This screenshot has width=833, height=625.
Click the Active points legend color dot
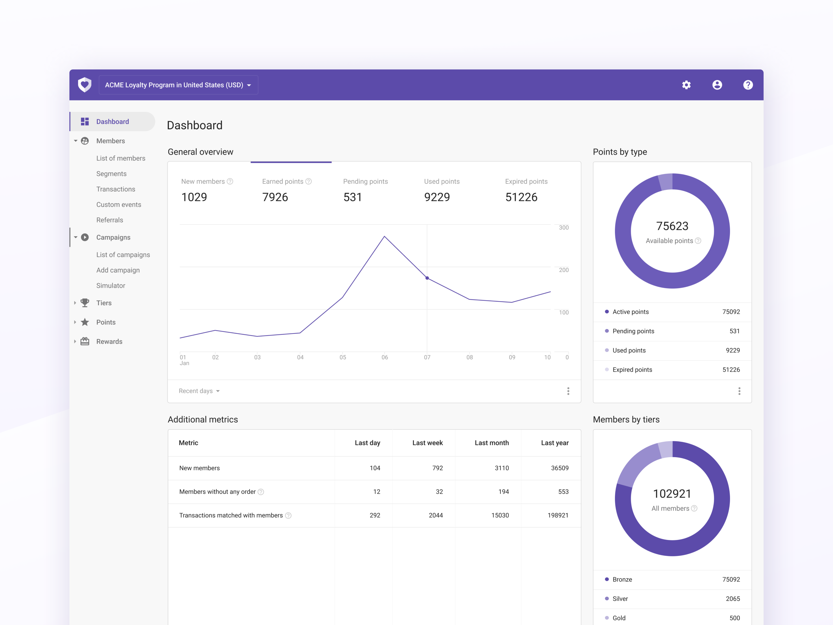point(607,312)
